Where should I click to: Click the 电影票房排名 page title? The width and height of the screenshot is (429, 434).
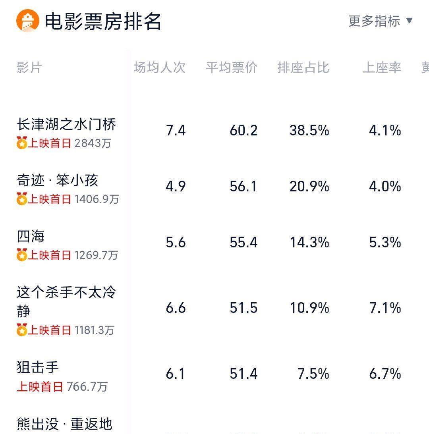(103, 21)
